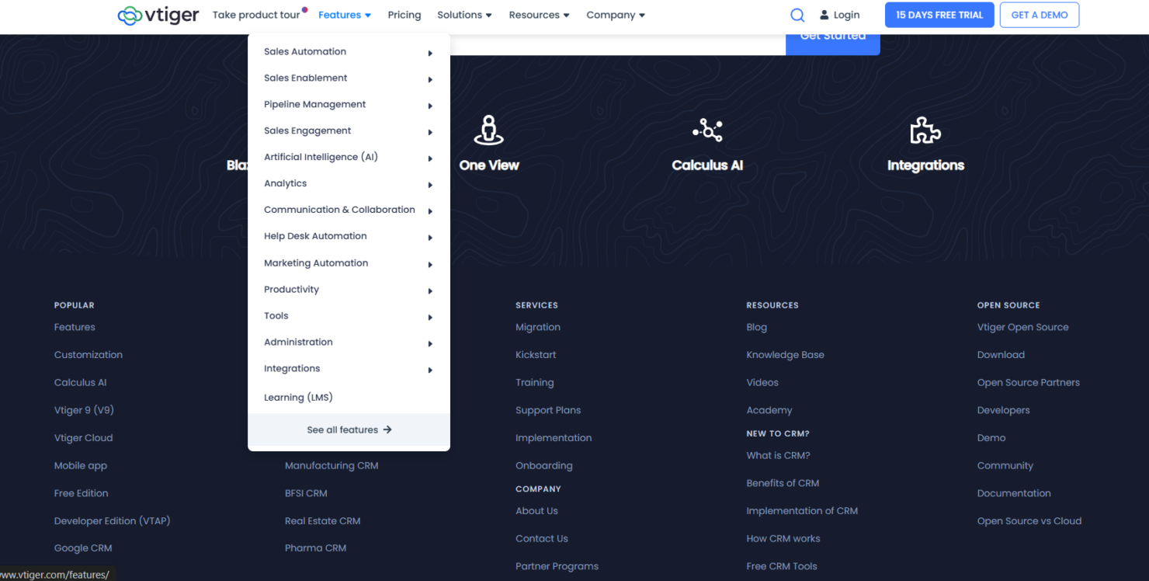This screenshot has height=581, width=1149.
Task: Select the One View icon
Action: (489, 130)
